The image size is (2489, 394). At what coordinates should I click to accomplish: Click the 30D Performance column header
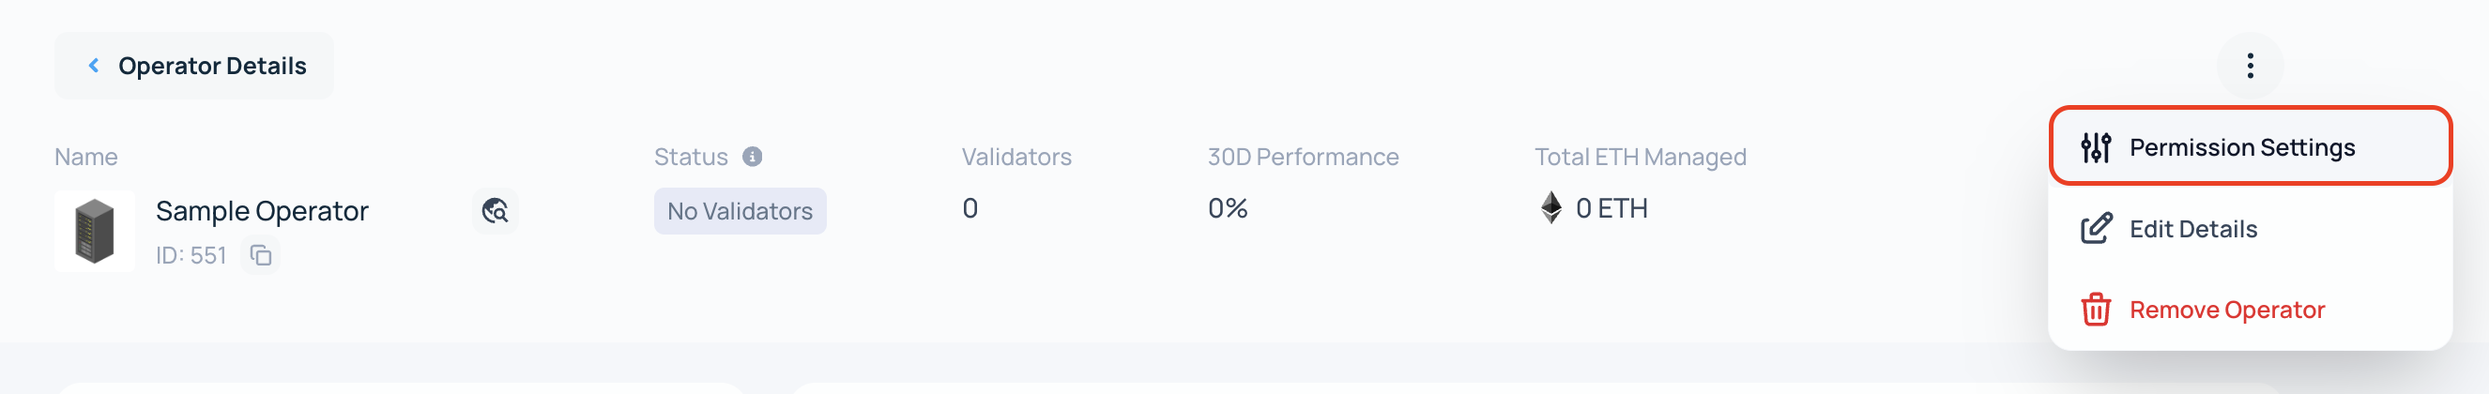pyautogui.click(x=1303, y=157)
